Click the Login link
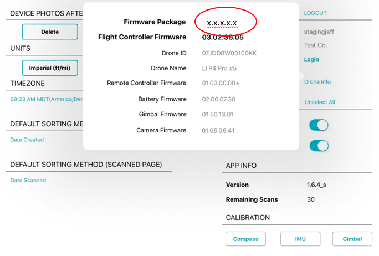The image size is (379, 256). (311, 59)
